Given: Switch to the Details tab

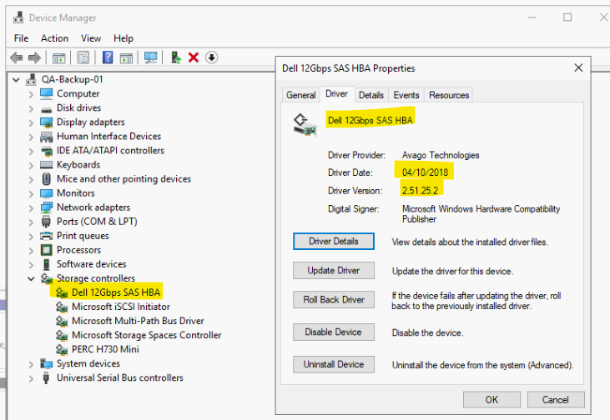Looking at the screenshot, I should pos(371,95).
